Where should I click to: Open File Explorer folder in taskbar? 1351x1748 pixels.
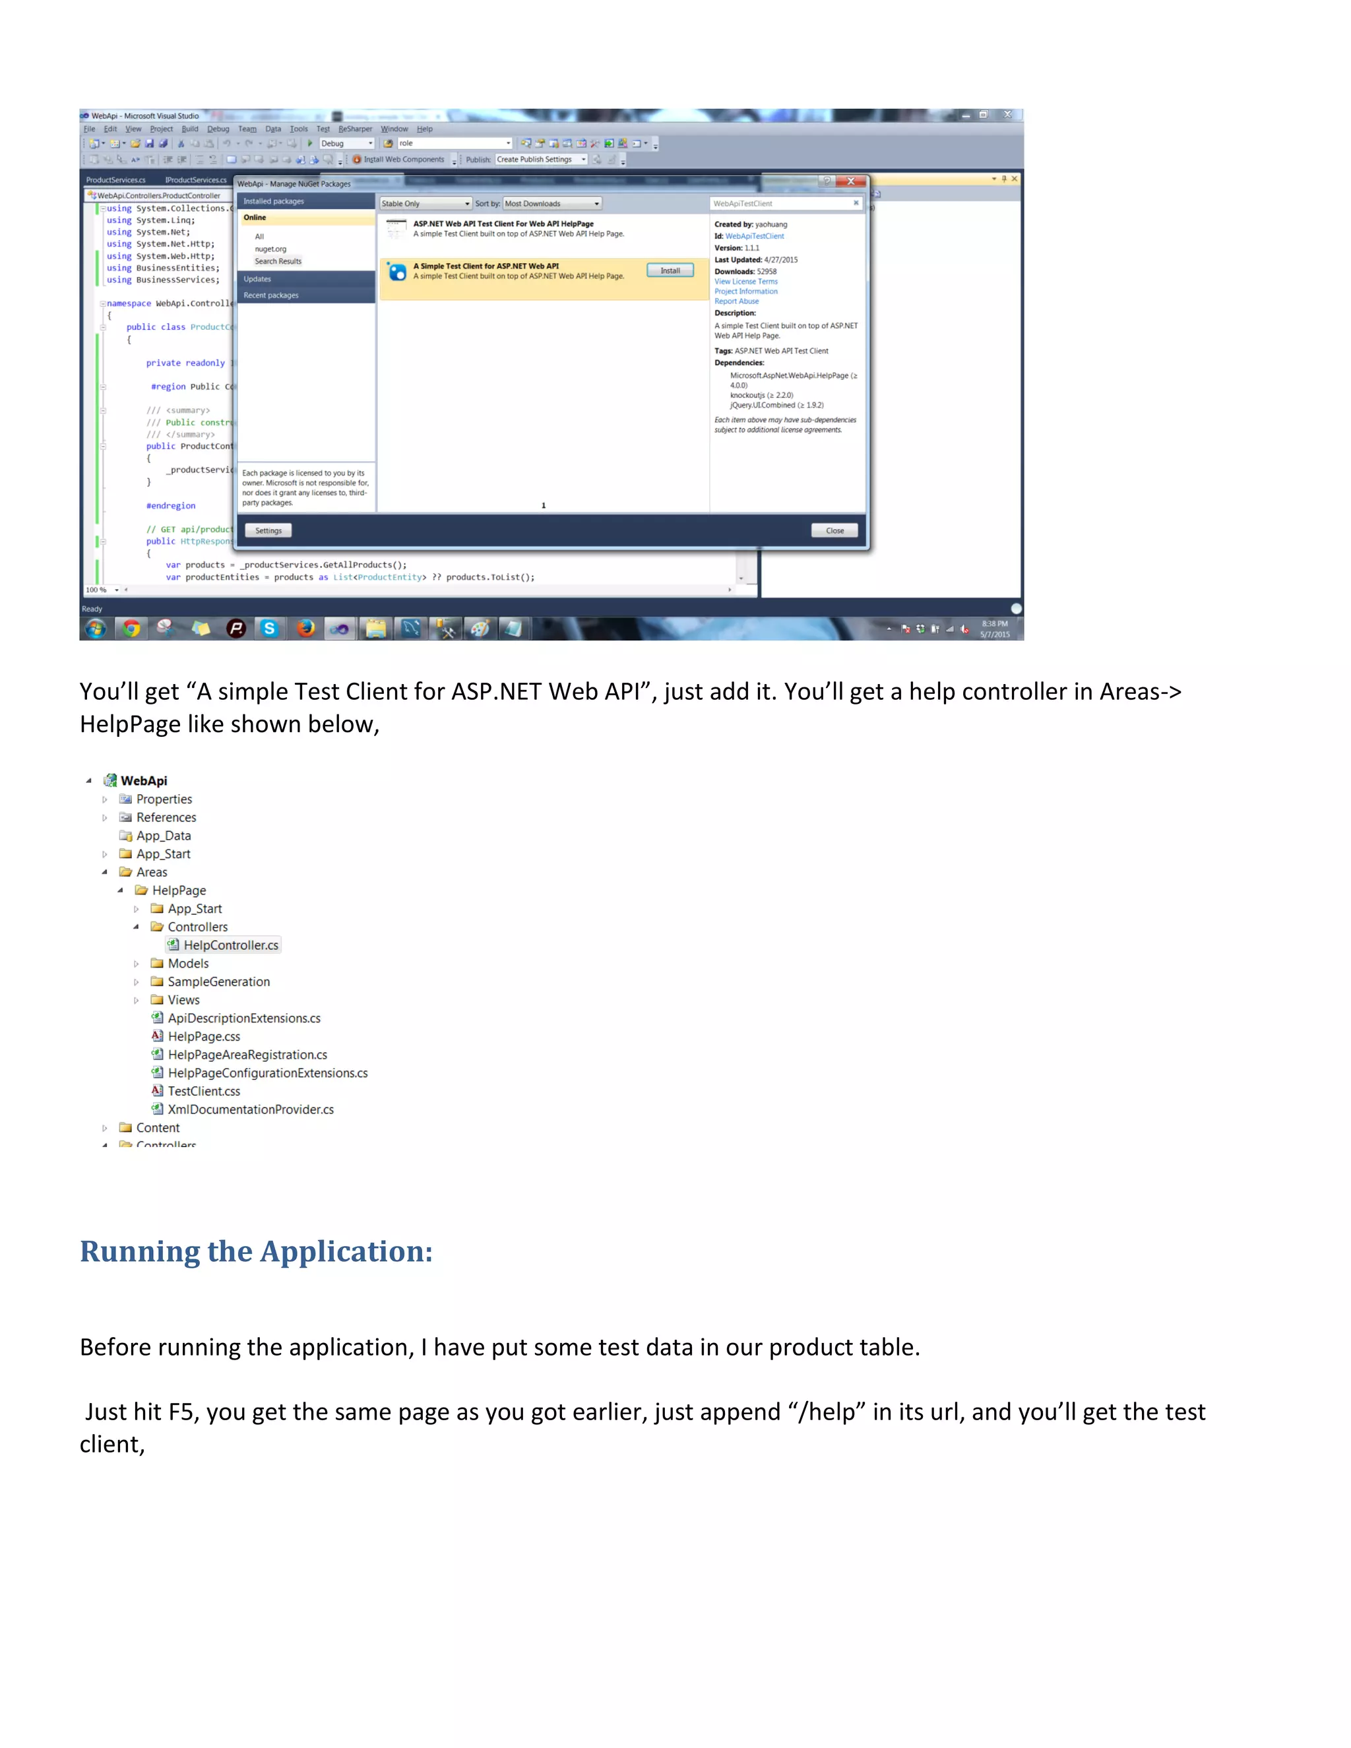click(x=375, y=628)
